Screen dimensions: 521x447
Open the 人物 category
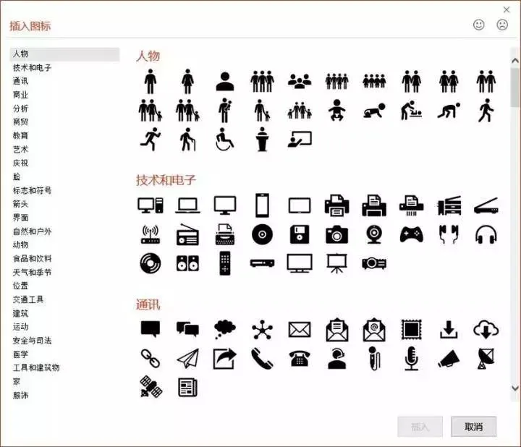[x=64, y=54]
